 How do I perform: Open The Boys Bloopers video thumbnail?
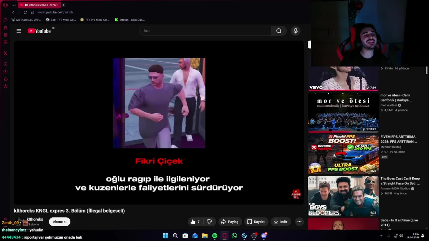tap(343, 196)
